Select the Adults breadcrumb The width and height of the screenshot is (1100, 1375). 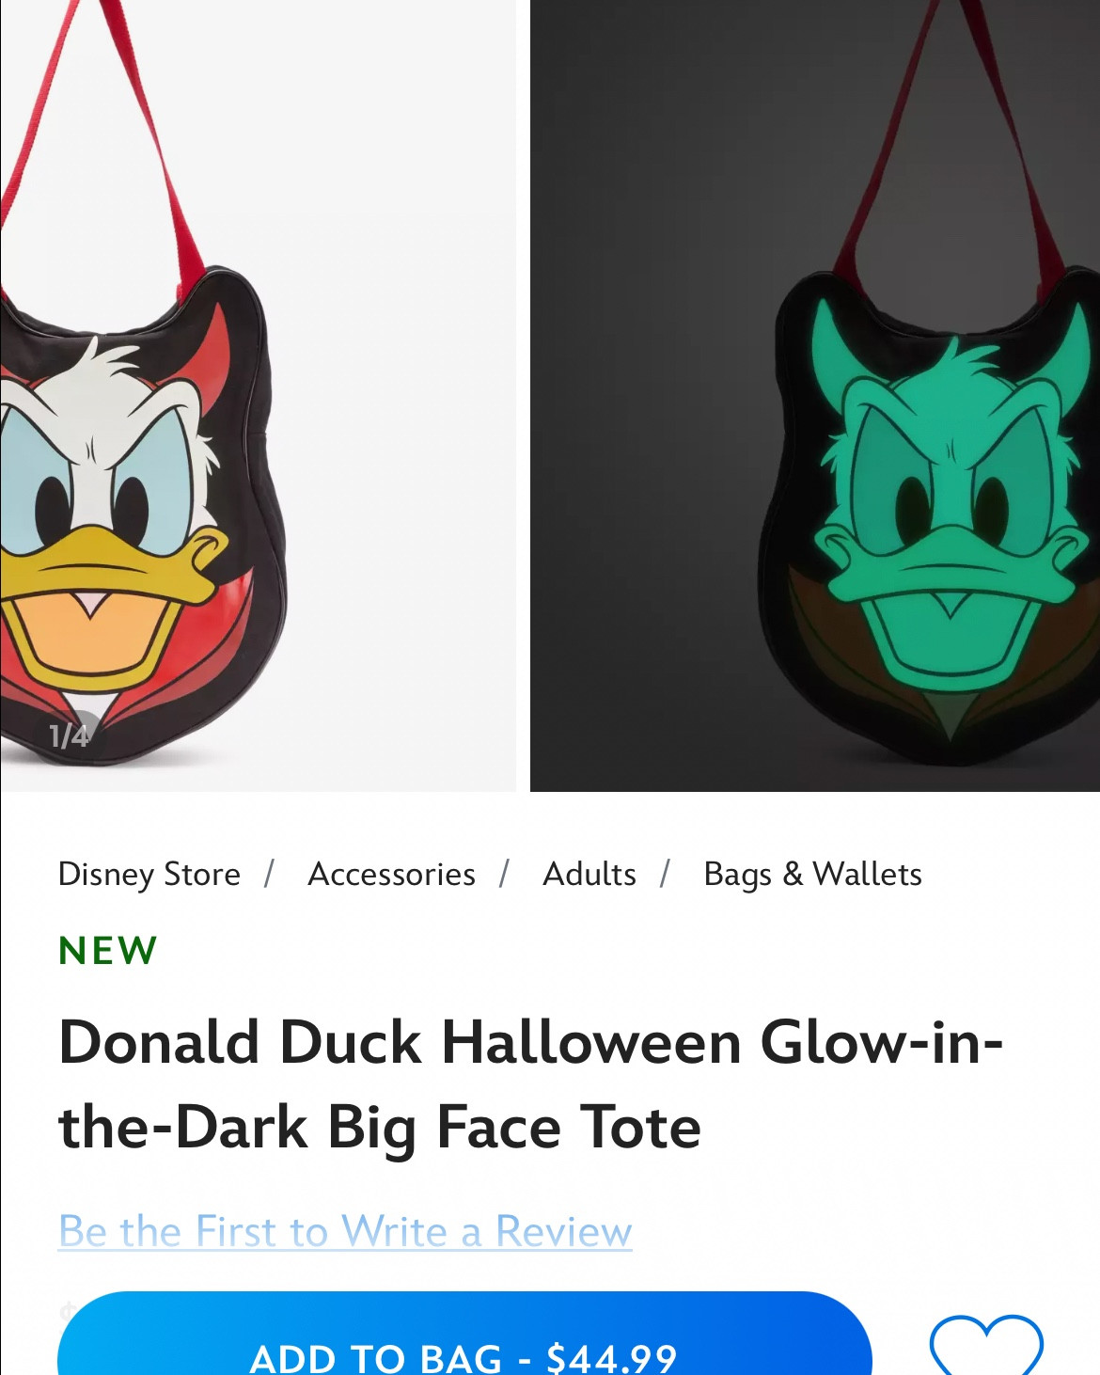(x=589, y=874)
